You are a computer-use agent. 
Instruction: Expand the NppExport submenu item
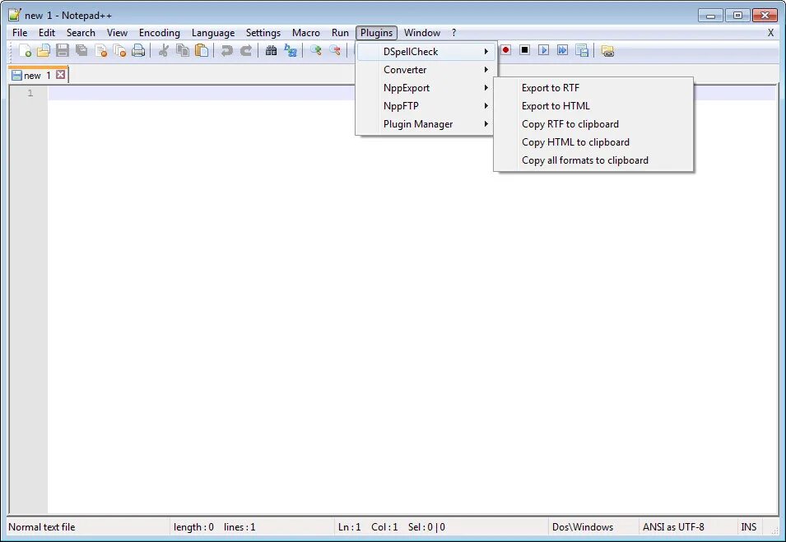pos(425,88)
